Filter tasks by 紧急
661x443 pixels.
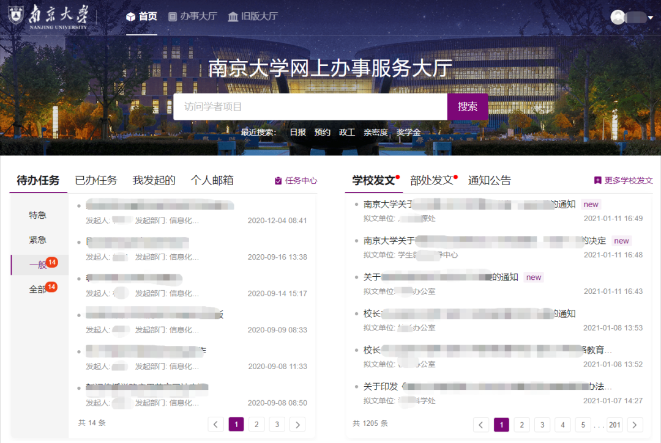click(37, 240)
